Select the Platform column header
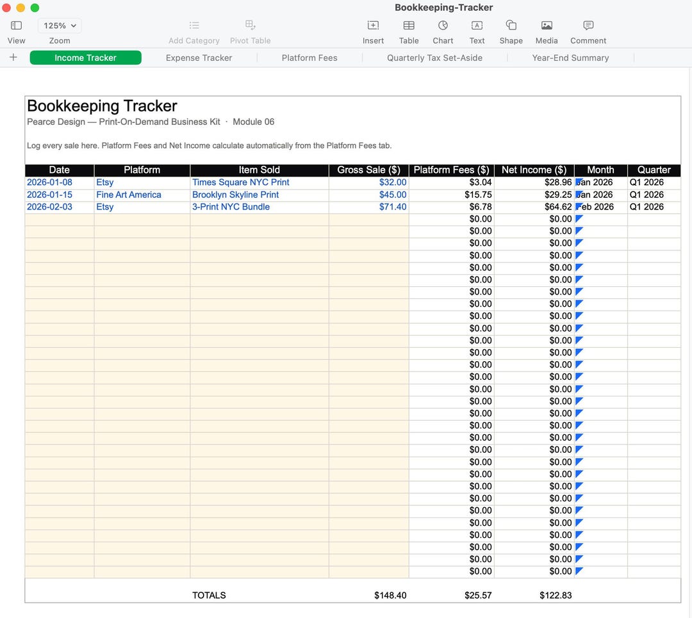This screenshot has width=692, height=618. 142,170
